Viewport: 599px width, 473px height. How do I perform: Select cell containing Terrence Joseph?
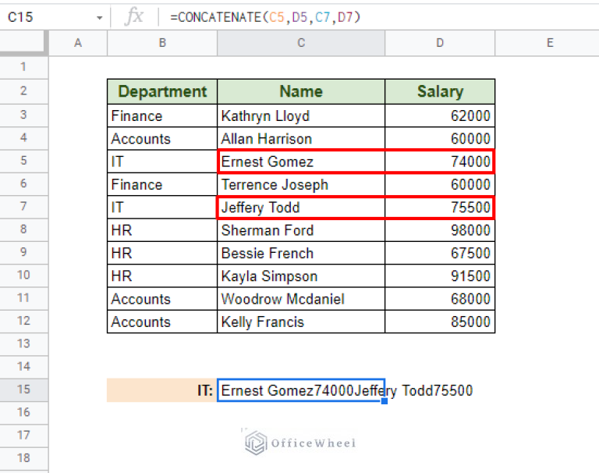(301, 185)
